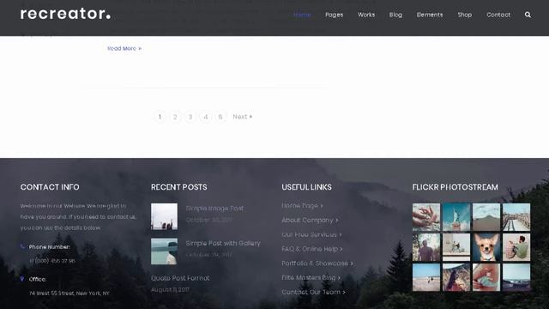The image size is (549, 309).
Task: Follow the Elite Masters Blog link
Action: coord(311,277)
